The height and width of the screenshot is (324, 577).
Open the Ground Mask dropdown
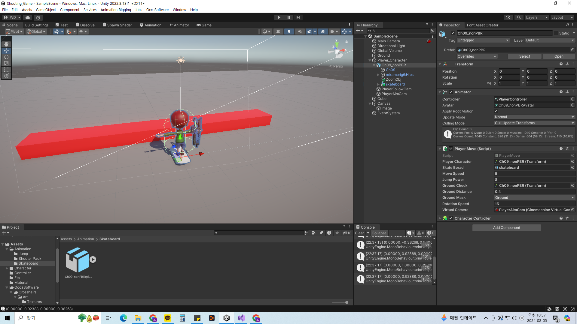534,198
